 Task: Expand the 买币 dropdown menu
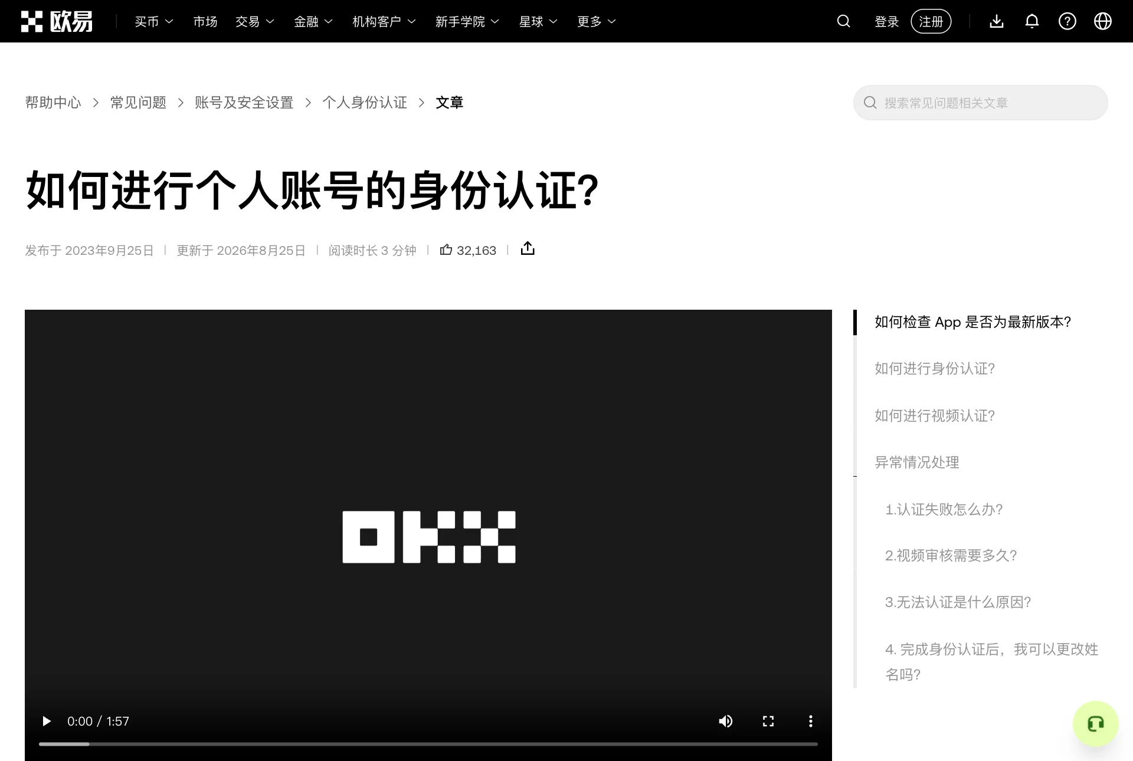coord(154,22)
